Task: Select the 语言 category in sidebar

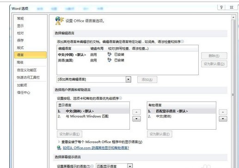Action: (x=31, y=55)
